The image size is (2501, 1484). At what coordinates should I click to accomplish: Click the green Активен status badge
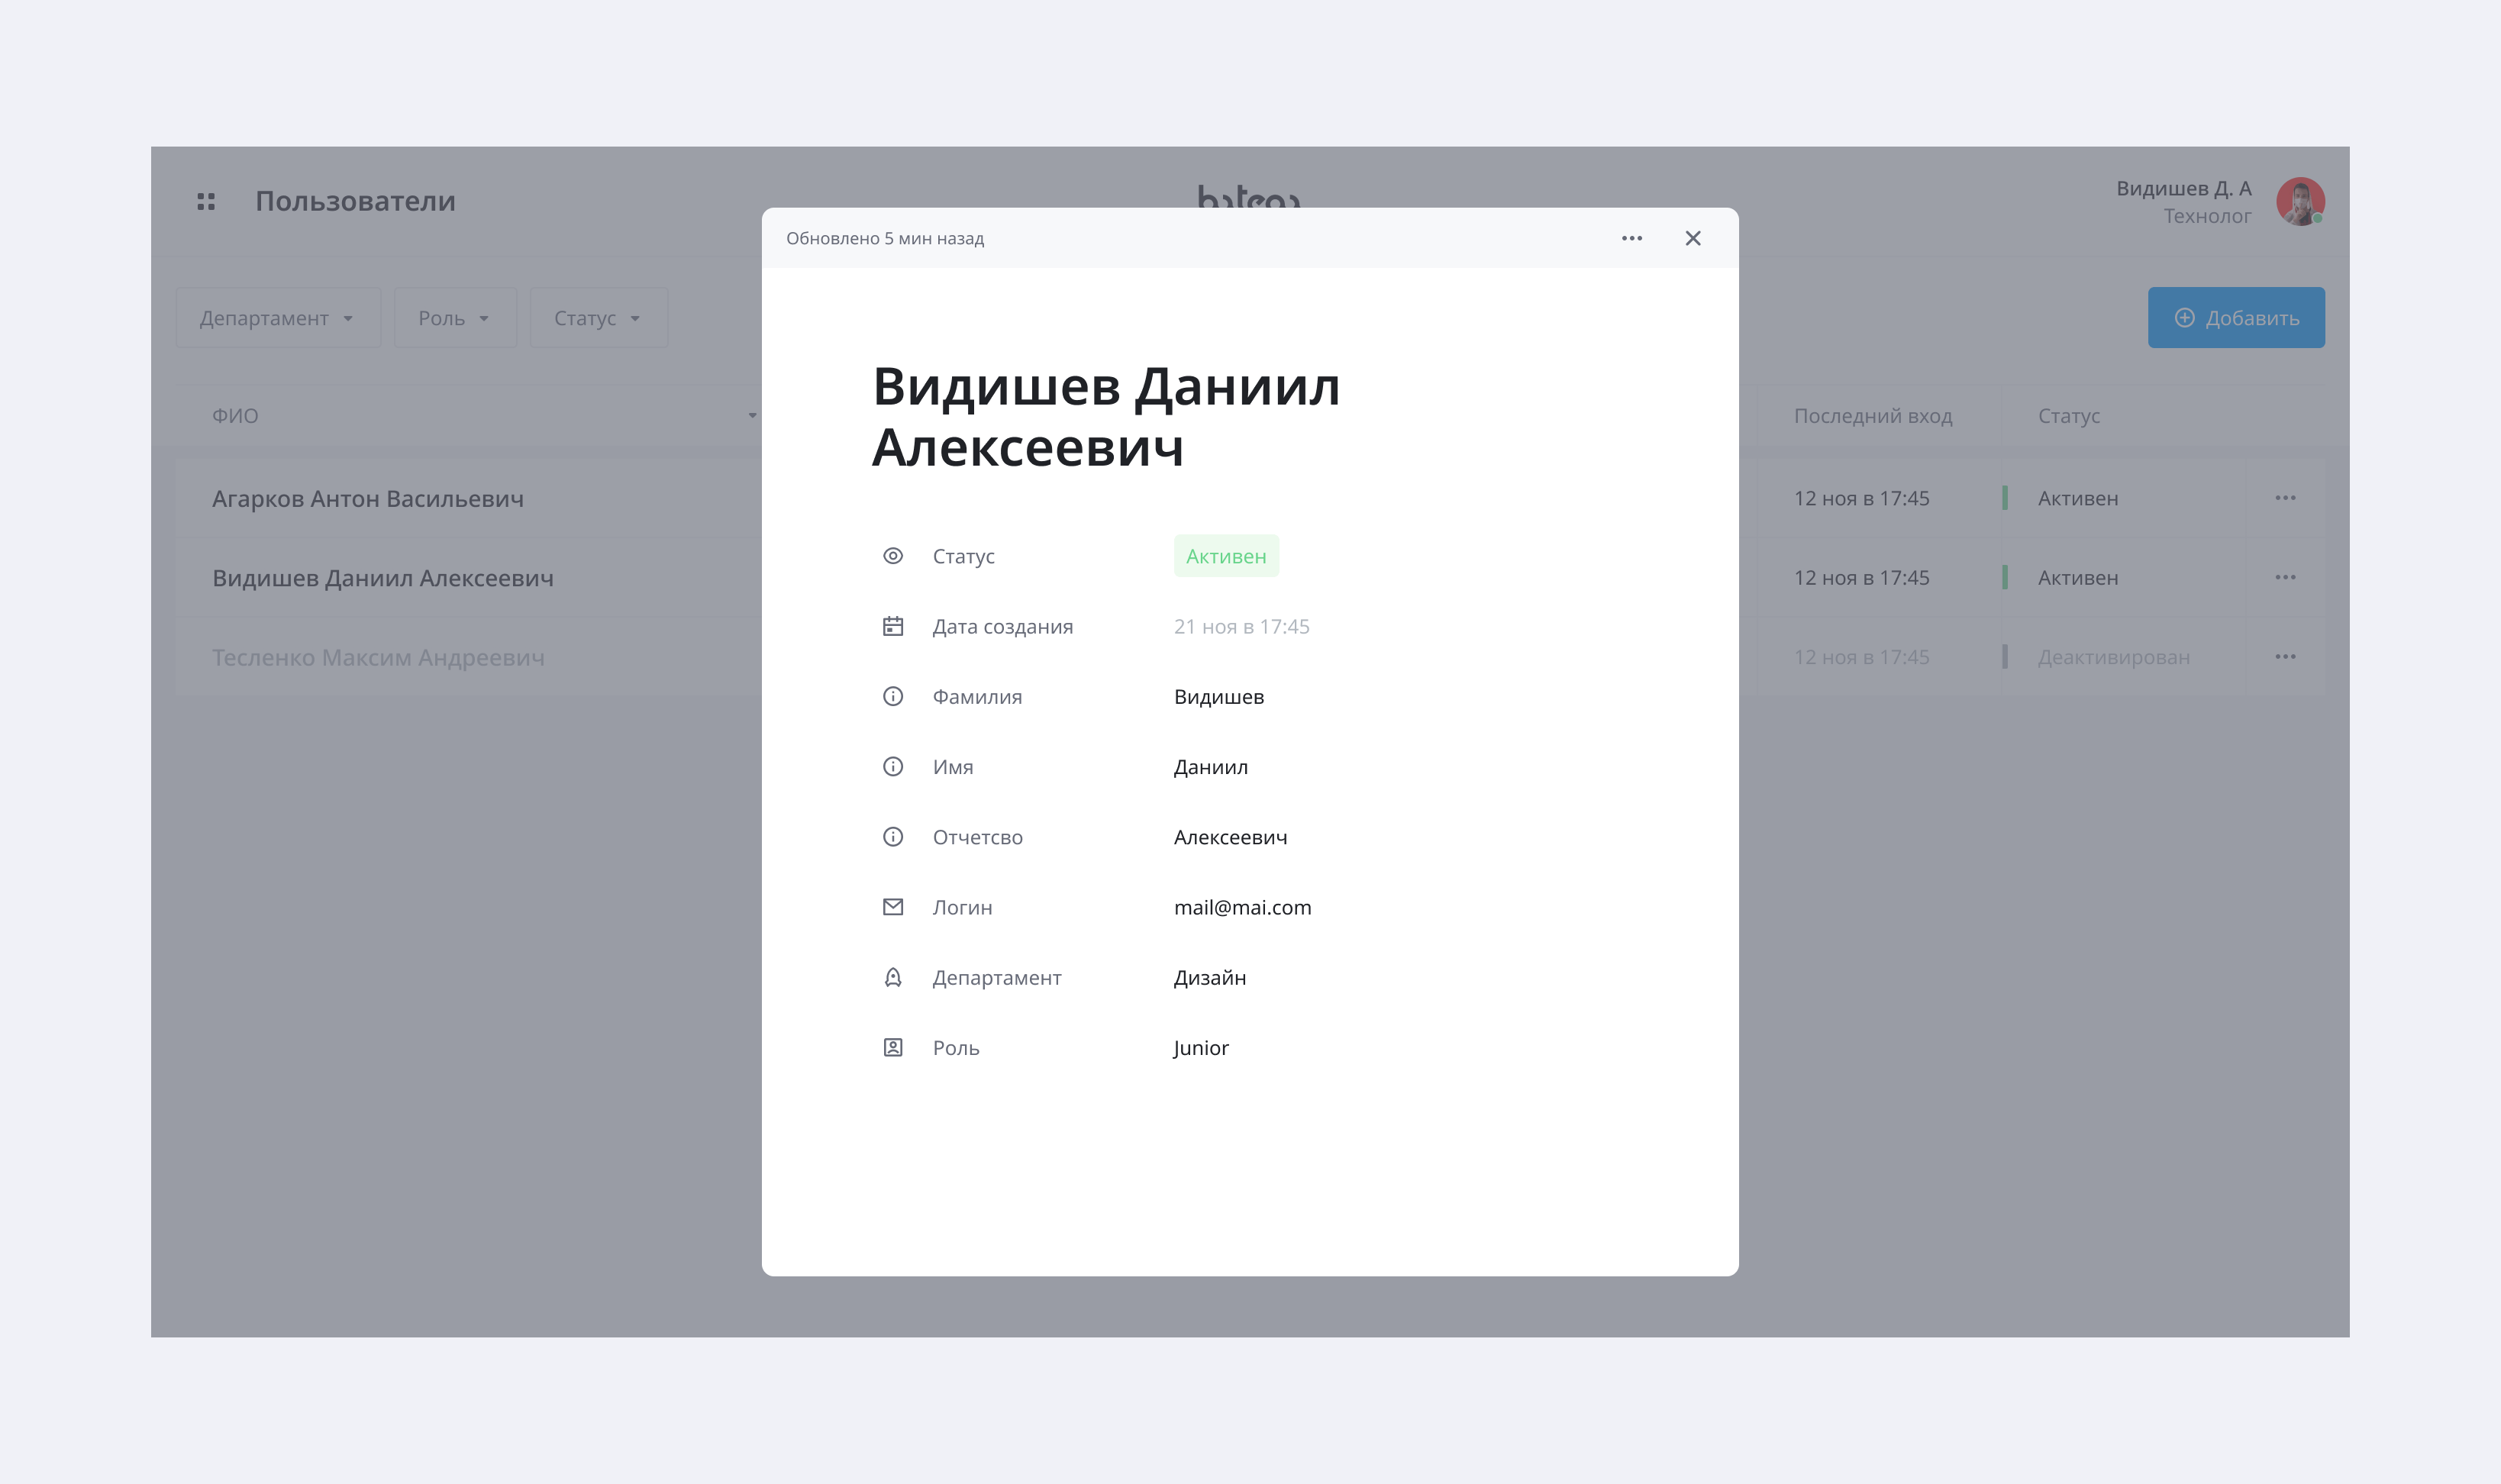(x=1225, y=556)
